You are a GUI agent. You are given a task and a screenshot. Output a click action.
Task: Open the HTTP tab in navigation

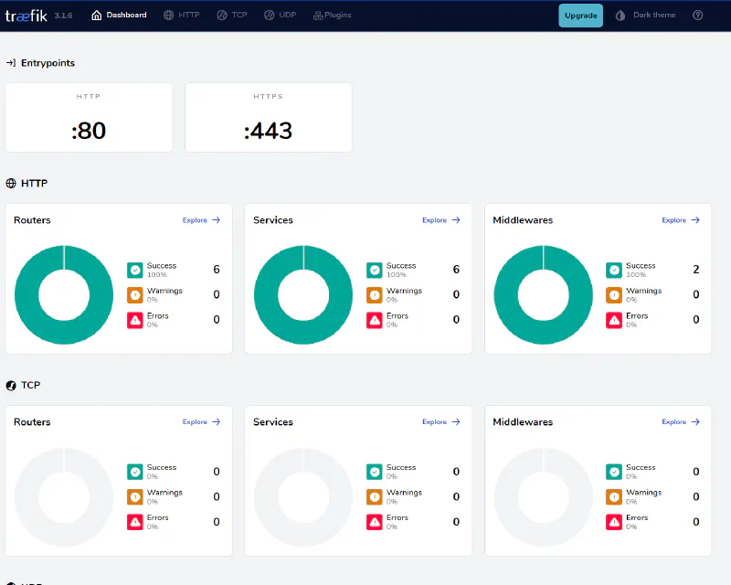click(x=181, y=16)
